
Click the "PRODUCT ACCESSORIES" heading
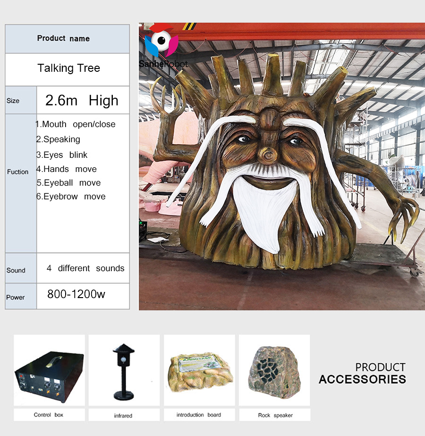point(362,373)
